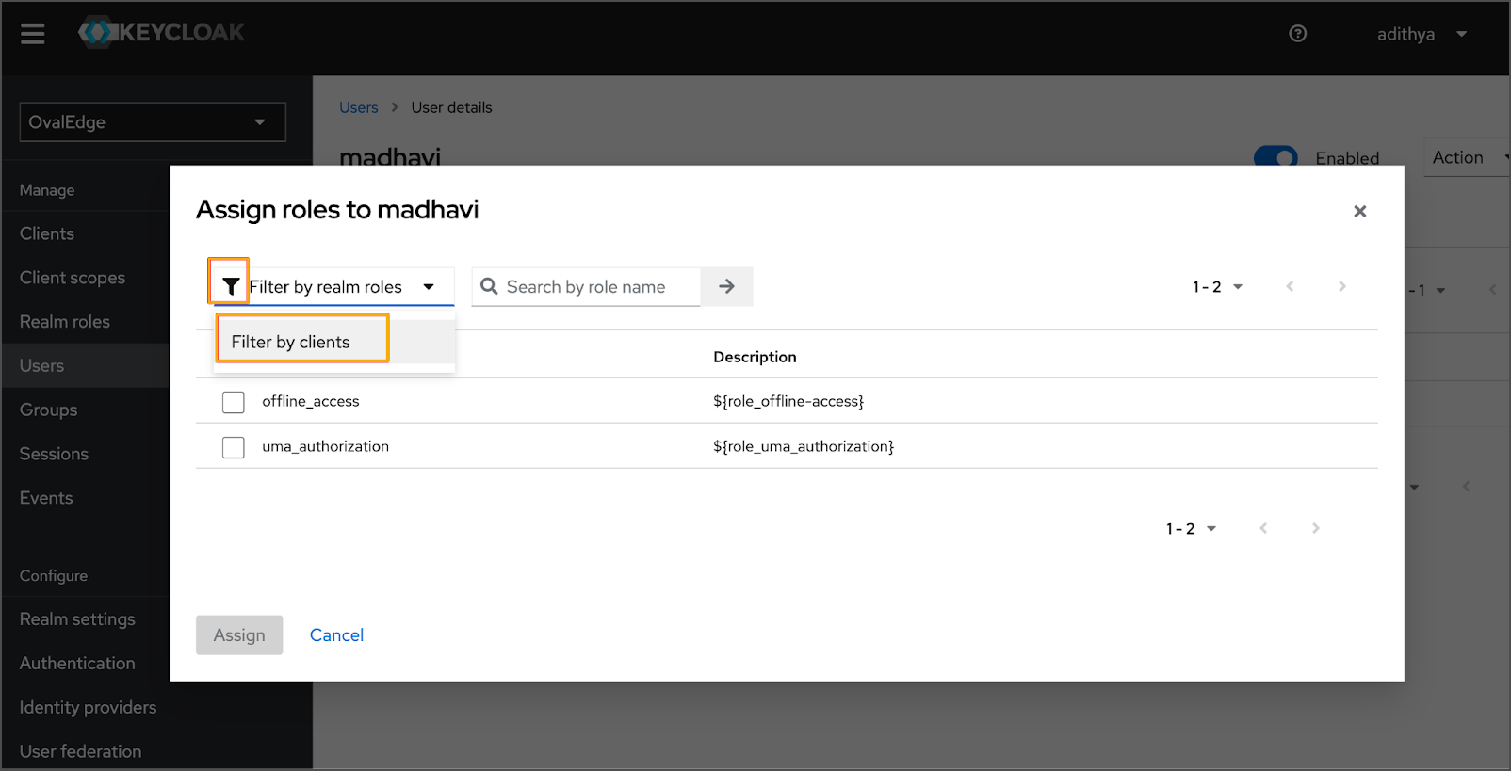The width and height of the screenshot is (1511, 771).
Task: Click the Cancel link
Action: click(336, 635)
